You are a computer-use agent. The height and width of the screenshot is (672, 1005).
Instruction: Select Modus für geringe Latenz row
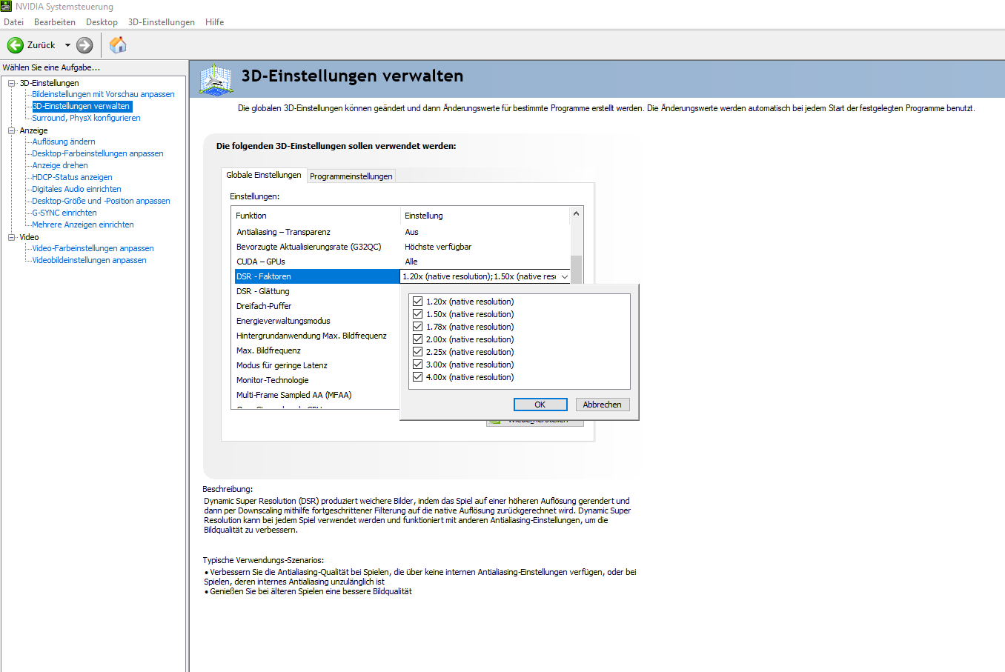(x=317, y=365)
